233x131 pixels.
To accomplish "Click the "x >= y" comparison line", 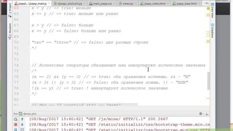I will coord(76,31).
